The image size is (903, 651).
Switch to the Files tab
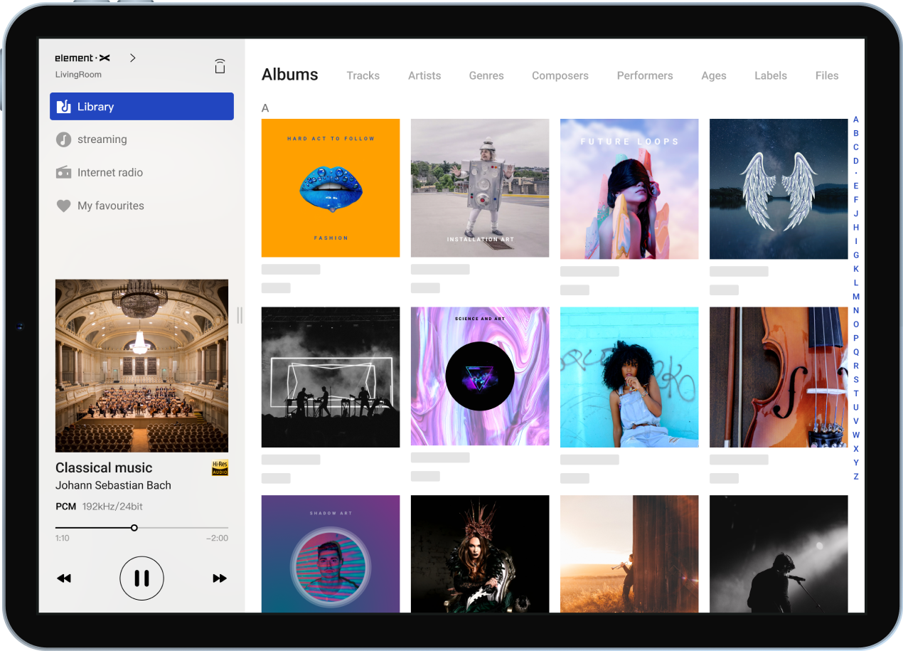pyautogui.click(x=827, y=75)
